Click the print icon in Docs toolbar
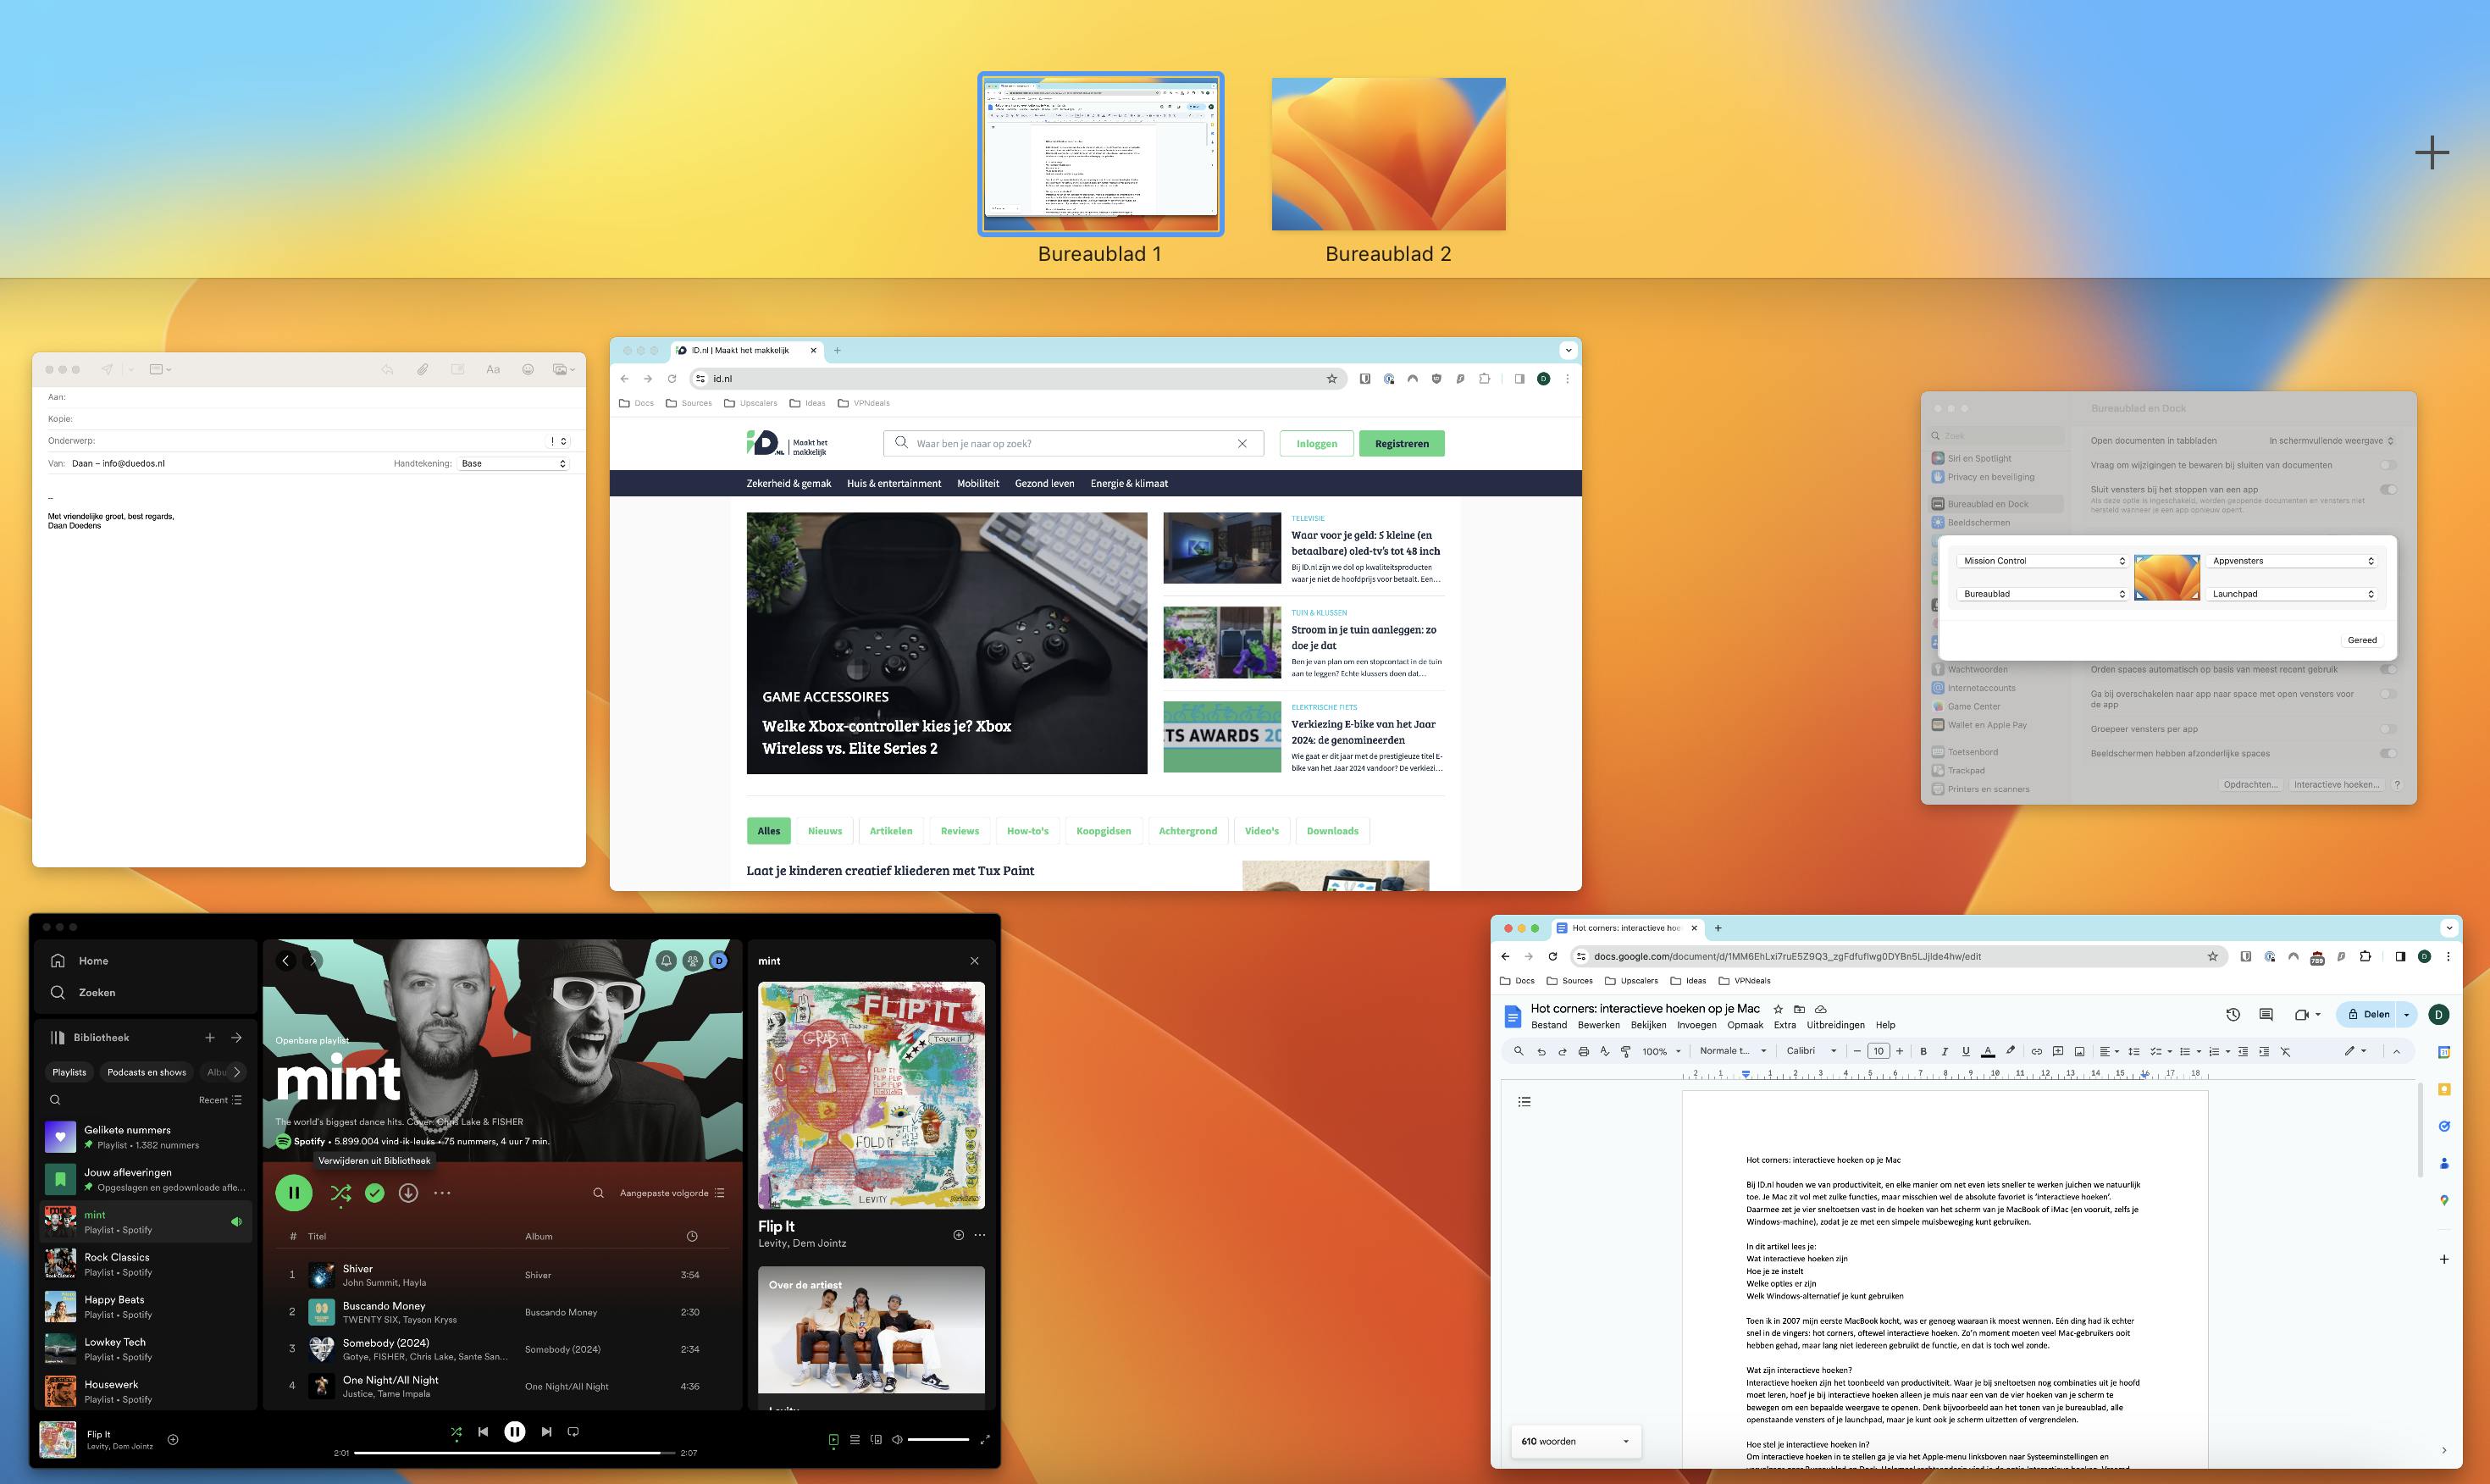2490x1484 pixels. (1584, 1051)
